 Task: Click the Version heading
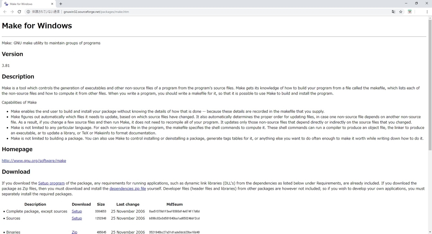[12, 54]
